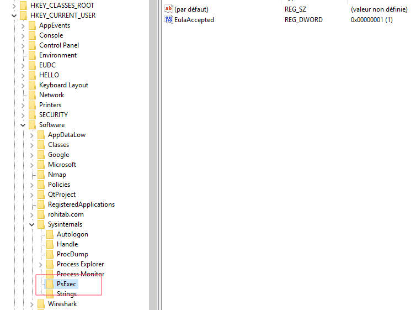
Task: Expand the Control Panel key
Action: (x=23, y=45)
